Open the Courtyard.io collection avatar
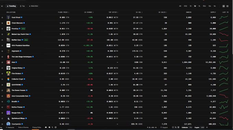The height and width of the screenshot is (130, 233). 8,124
